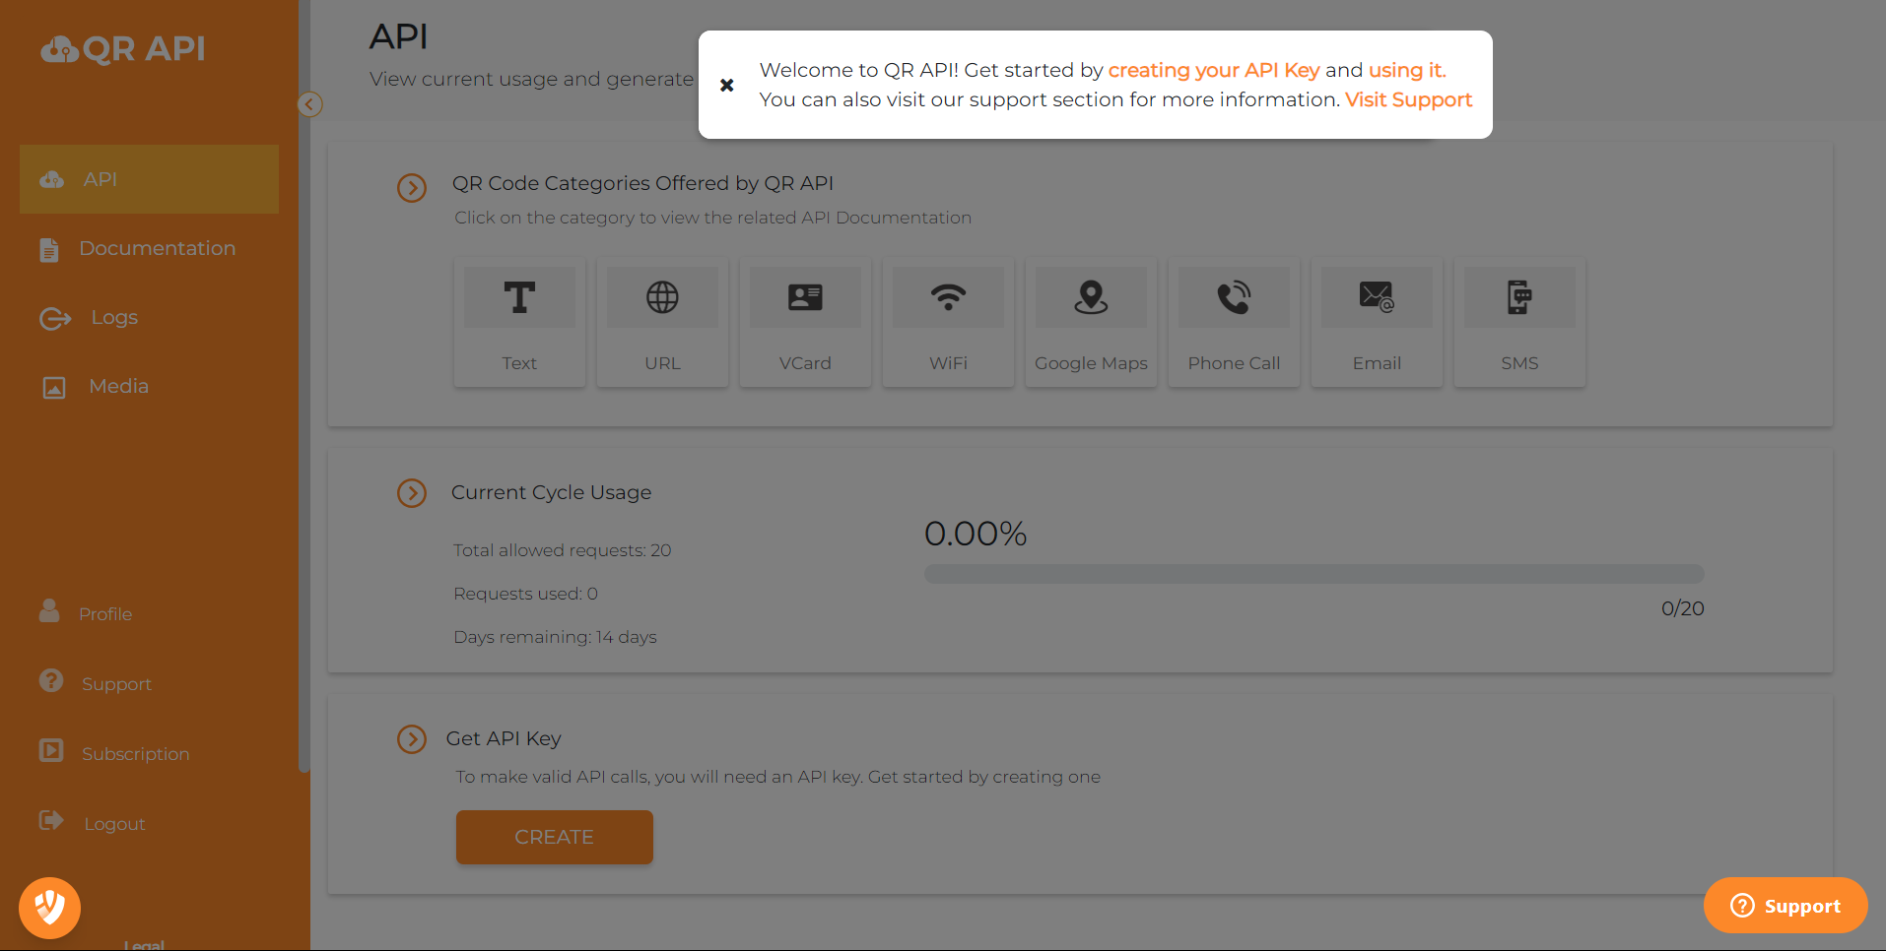Dismiss the welcome message with the X

(x=727, y=85)
